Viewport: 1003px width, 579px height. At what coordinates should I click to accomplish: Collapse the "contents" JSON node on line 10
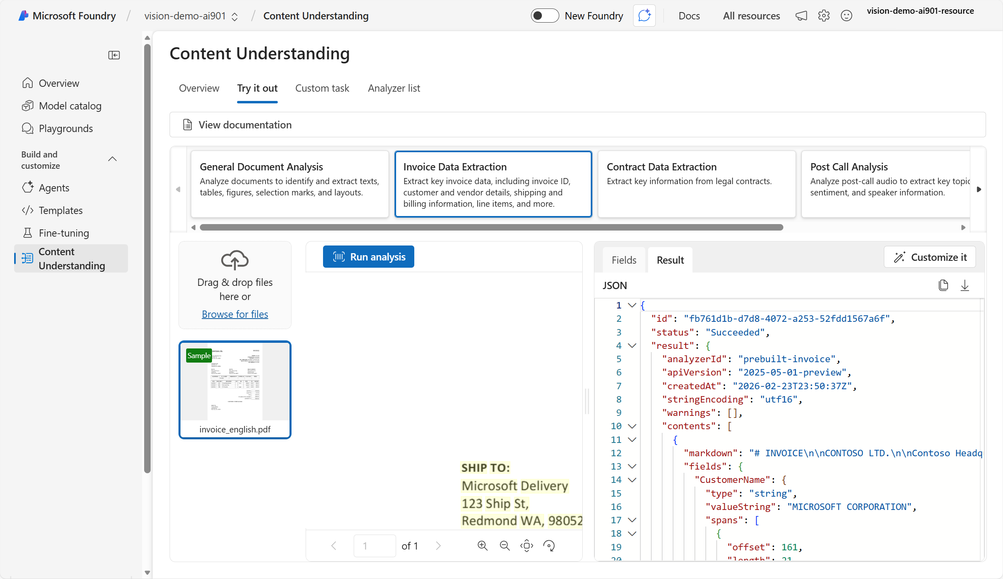point(632,426)
